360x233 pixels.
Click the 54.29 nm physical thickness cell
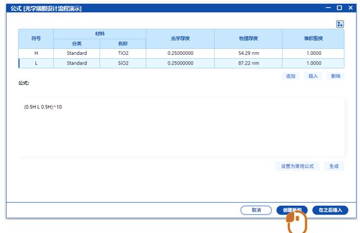(248, 53)
